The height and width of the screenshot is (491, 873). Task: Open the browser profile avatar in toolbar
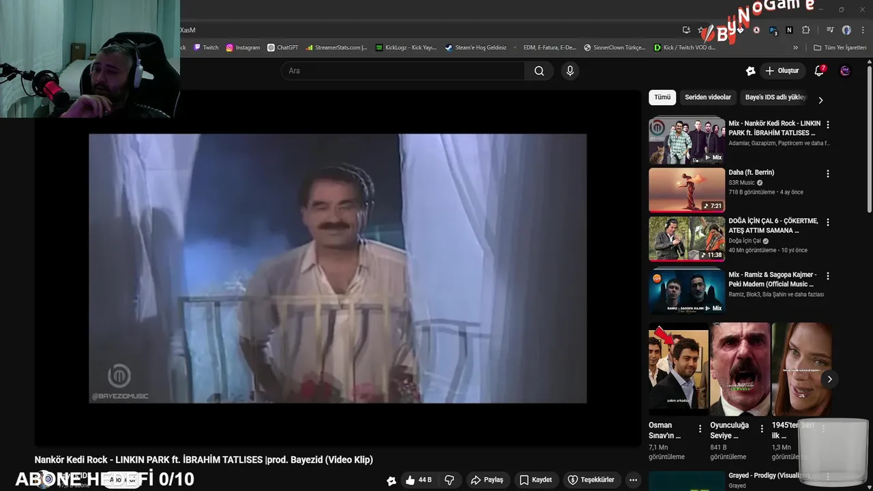[846, 30]
